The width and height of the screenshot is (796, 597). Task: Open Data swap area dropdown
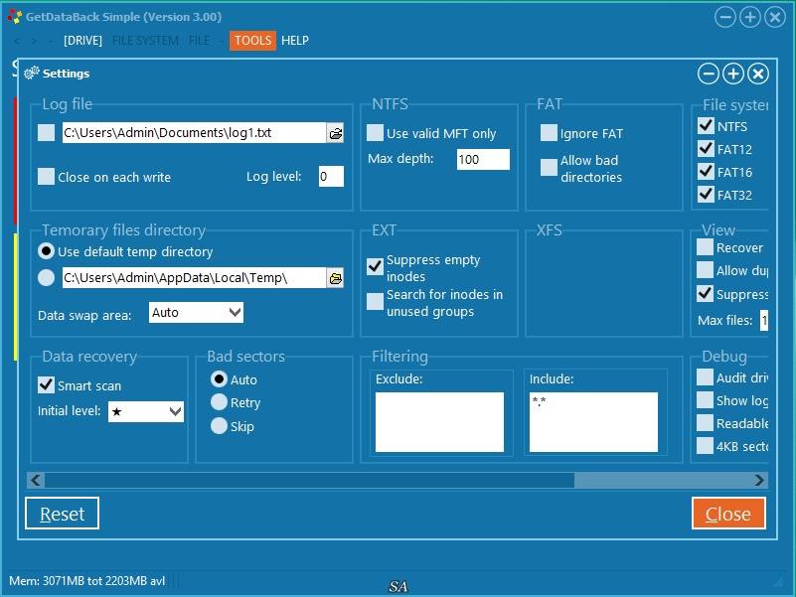(196, 312)
